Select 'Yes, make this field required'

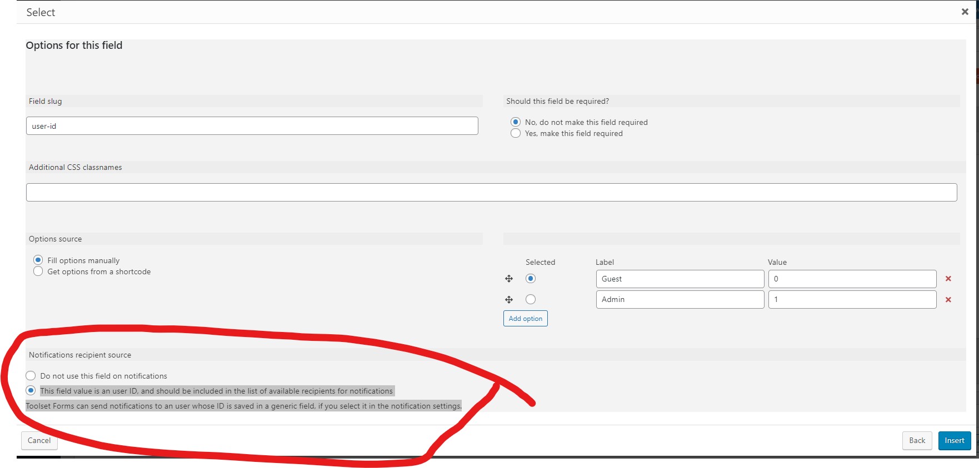516,133
